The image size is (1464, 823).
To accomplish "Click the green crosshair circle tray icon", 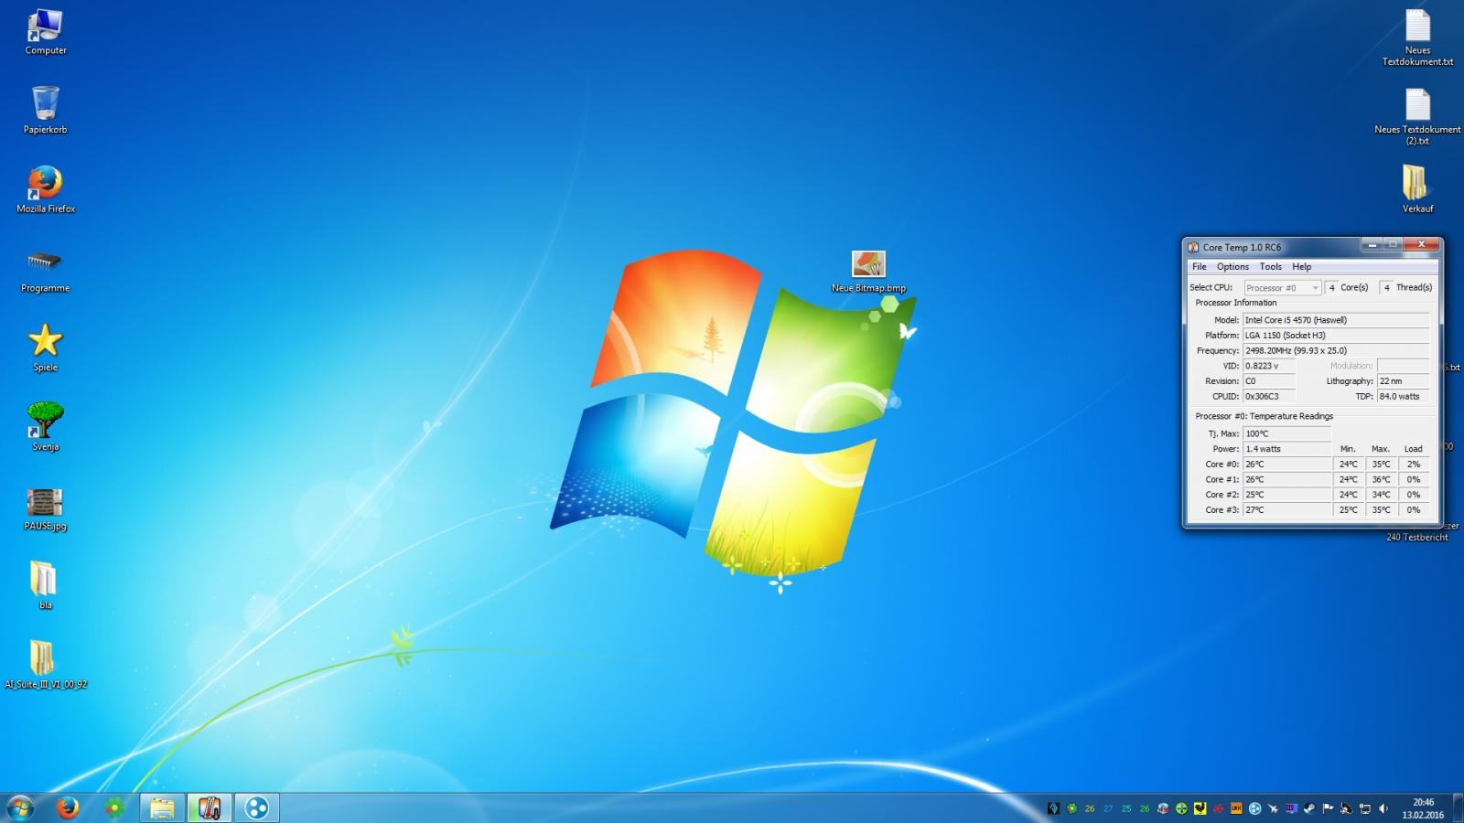I will 1181,808.
